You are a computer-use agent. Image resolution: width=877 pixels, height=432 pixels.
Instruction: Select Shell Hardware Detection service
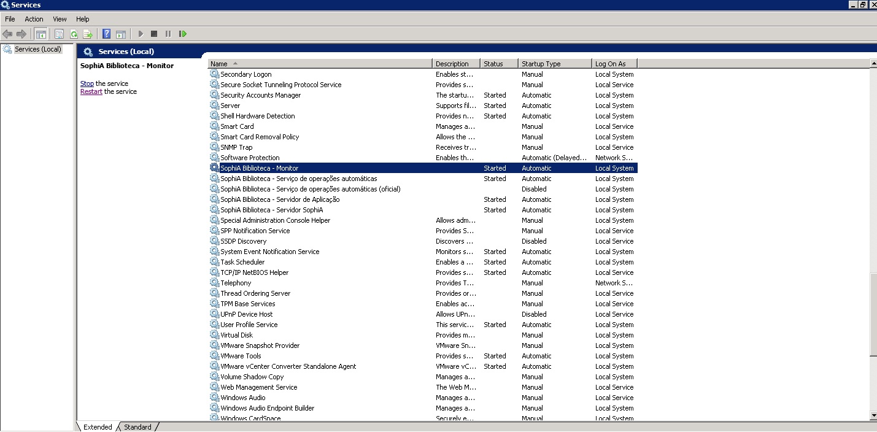point(423,116)
